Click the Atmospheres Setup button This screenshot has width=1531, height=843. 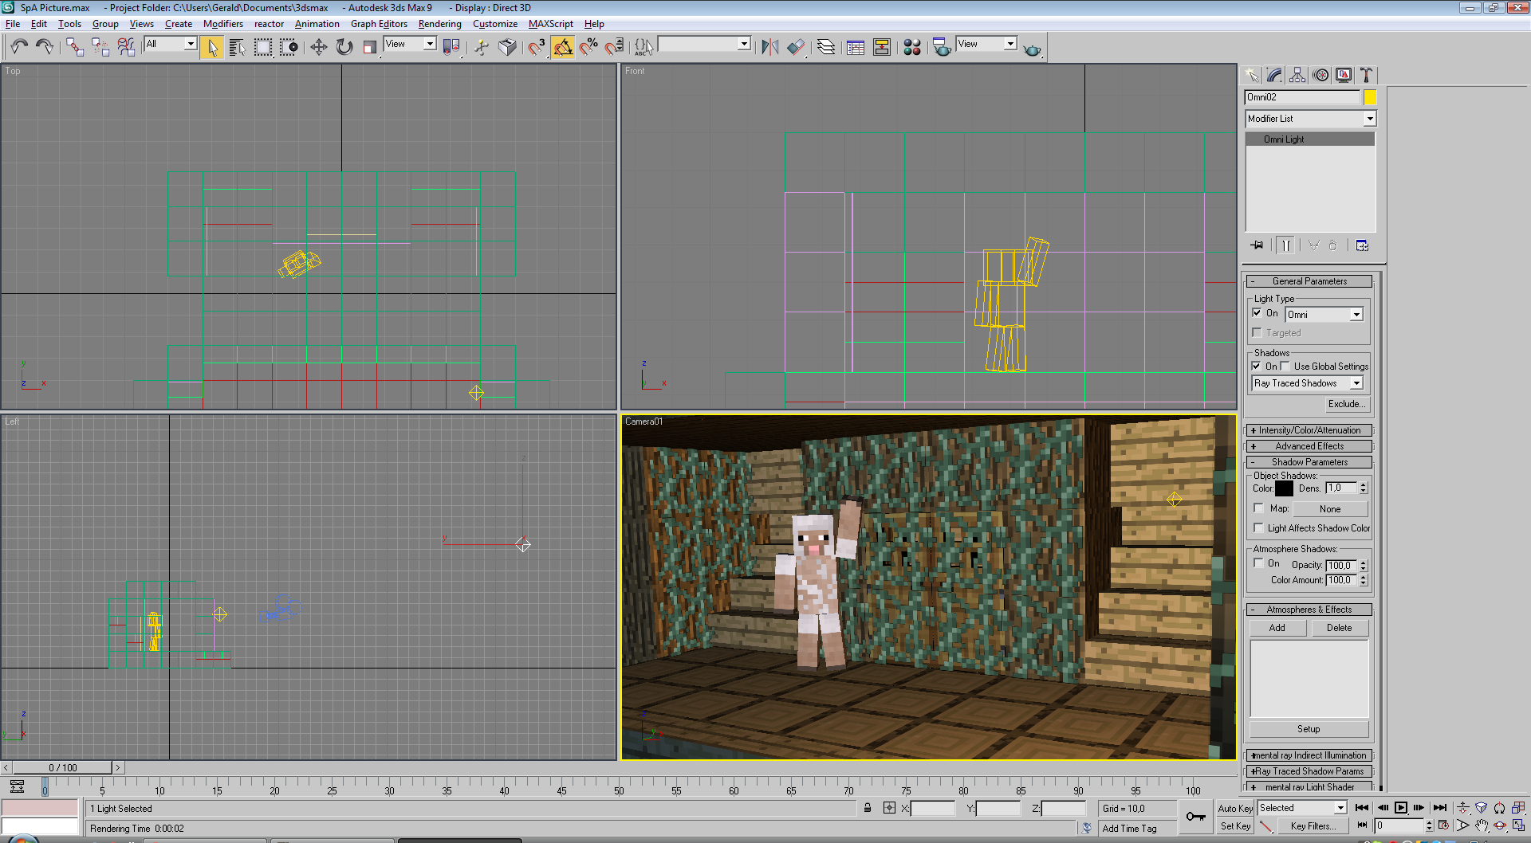pyautogui.click(x=1309, y=729)
